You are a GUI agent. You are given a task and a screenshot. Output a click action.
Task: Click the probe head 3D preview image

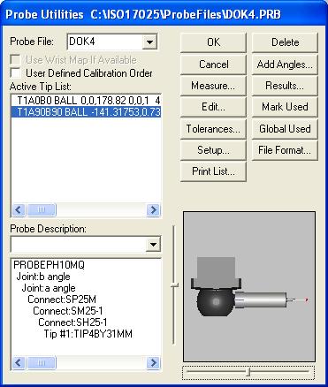tap(249, 286)
